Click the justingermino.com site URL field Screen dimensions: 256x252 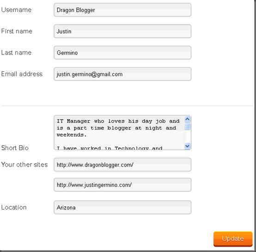[122, 185]
